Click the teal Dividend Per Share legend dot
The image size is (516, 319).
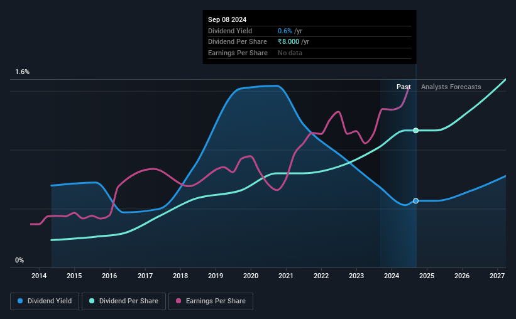click(x=92, y=301)
